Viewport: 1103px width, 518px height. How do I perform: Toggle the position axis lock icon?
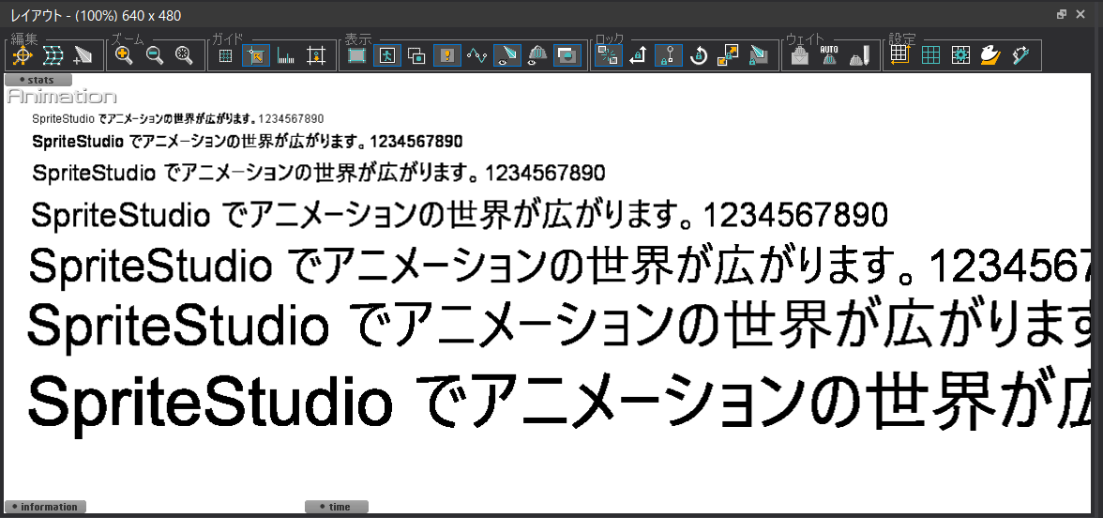click(x=638, y=55)
